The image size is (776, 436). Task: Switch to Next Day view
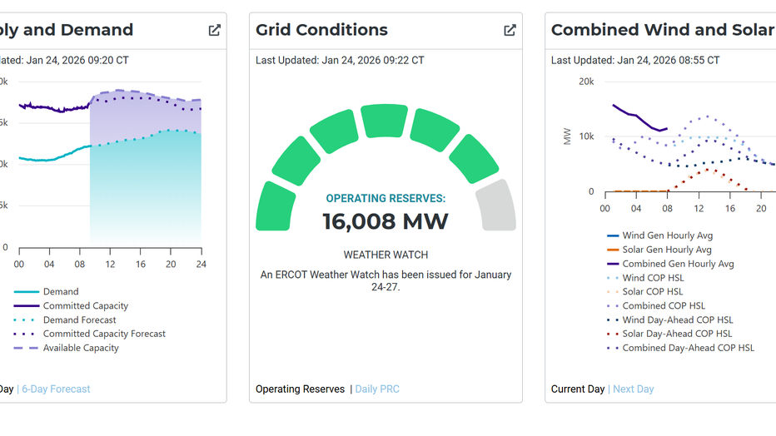[633, 389]
